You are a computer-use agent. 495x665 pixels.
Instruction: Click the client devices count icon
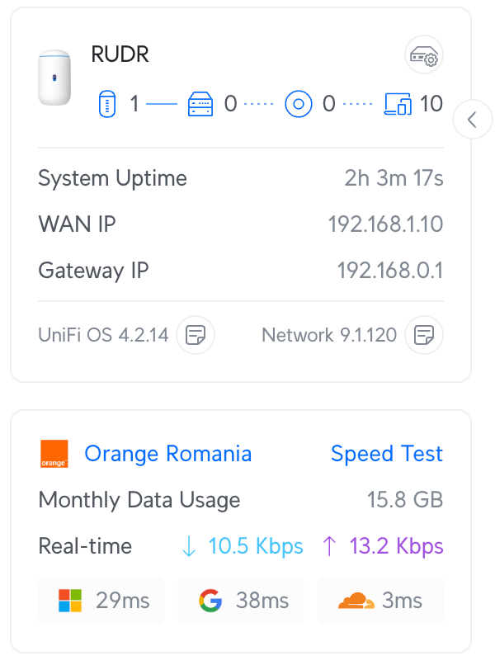point(398,104)
